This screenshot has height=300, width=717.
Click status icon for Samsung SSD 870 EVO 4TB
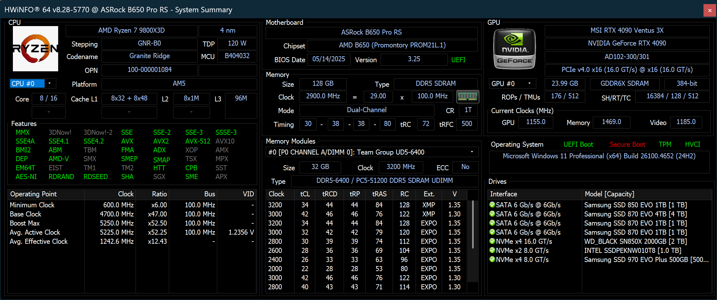492,214
